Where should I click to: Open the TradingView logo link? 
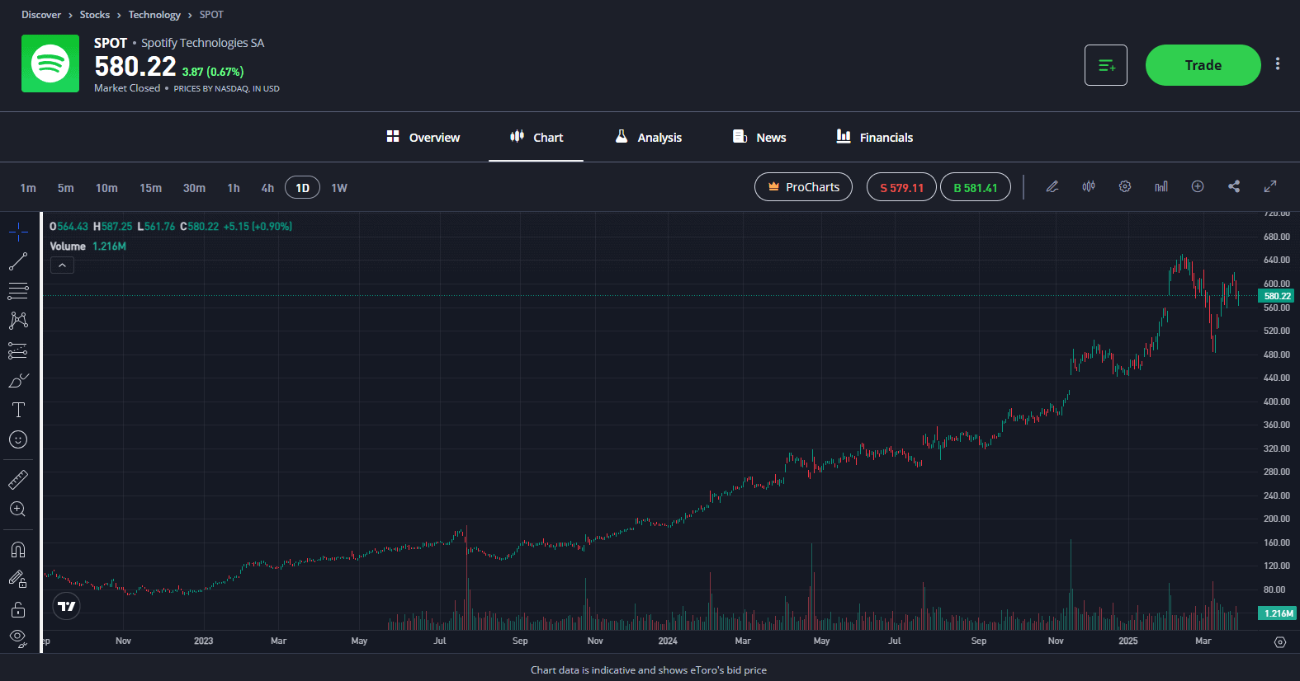tap(67, 606)
